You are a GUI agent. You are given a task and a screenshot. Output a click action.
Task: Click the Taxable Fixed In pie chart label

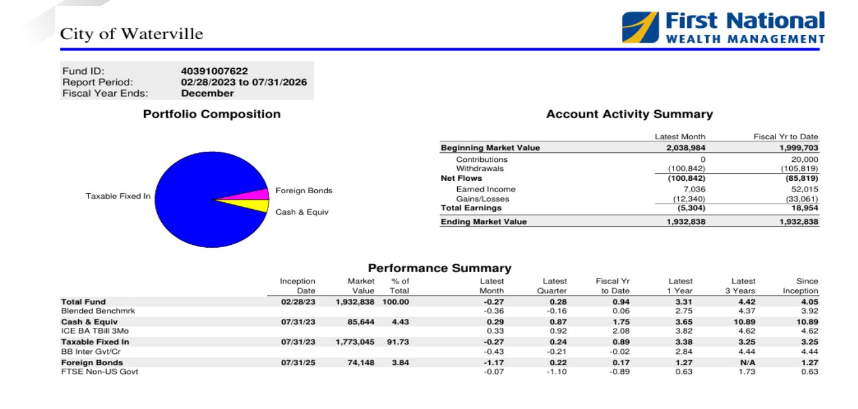point(118,196)
